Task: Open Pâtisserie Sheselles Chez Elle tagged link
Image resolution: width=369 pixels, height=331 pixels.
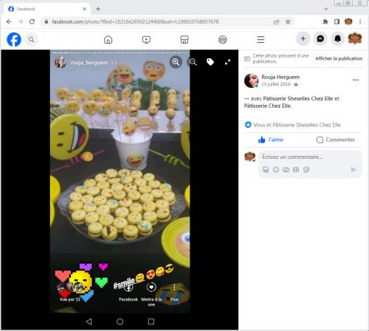Action: (x=297, y=99)
